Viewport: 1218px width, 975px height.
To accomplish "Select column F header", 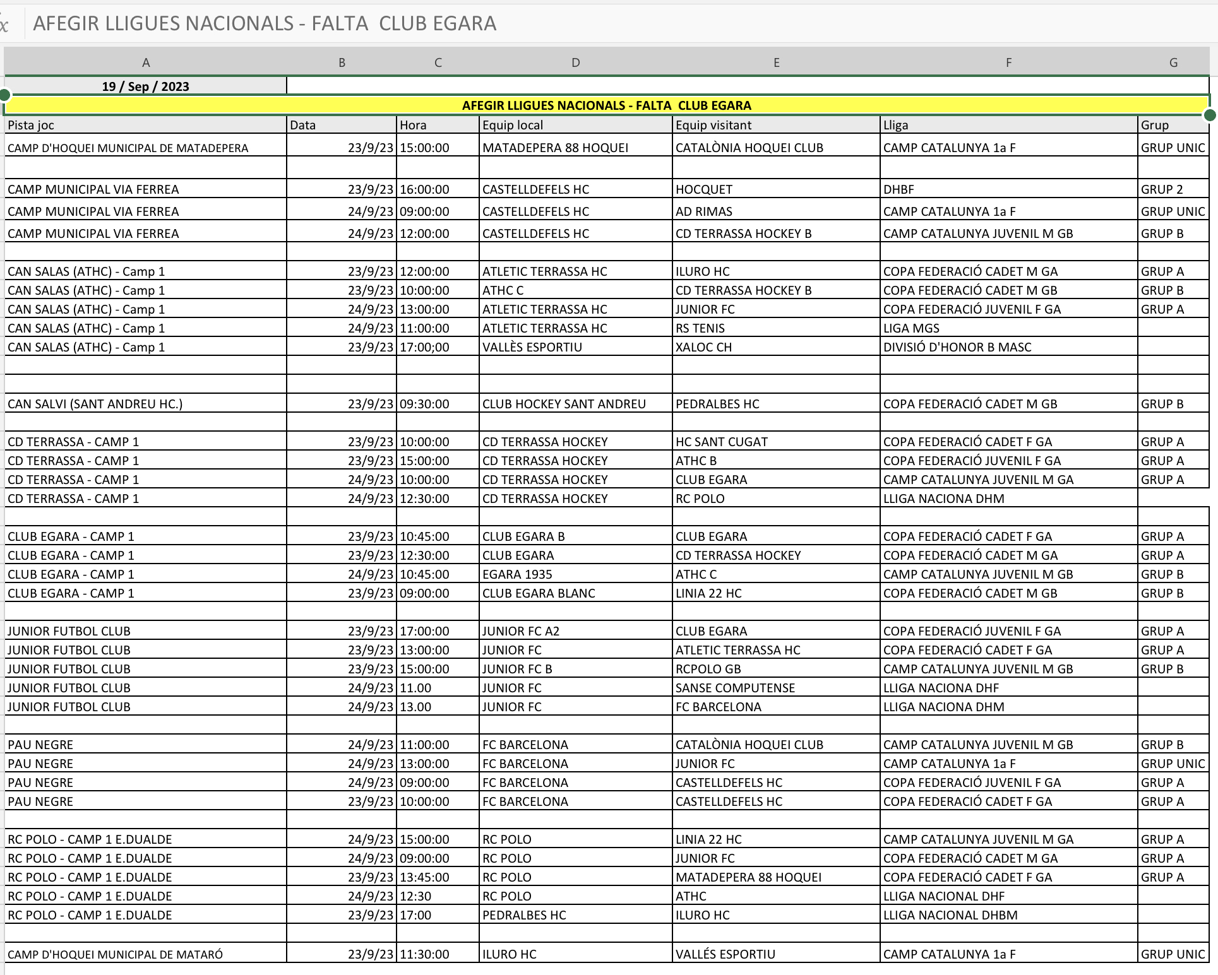I will [1009, 62].
